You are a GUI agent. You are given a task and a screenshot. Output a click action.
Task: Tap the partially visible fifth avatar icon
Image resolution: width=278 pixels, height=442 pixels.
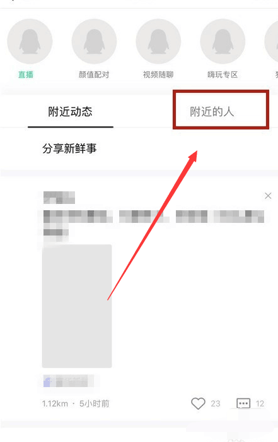272,42
